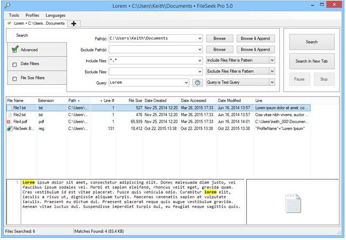Sort by Date Accessed column header
The height and width of the screenshot is (240, 346).
pyautogui.click(x=198, y=101)
